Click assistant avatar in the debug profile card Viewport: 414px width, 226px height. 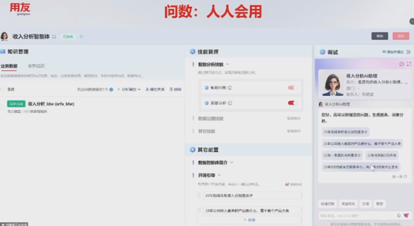click(333, 85)
